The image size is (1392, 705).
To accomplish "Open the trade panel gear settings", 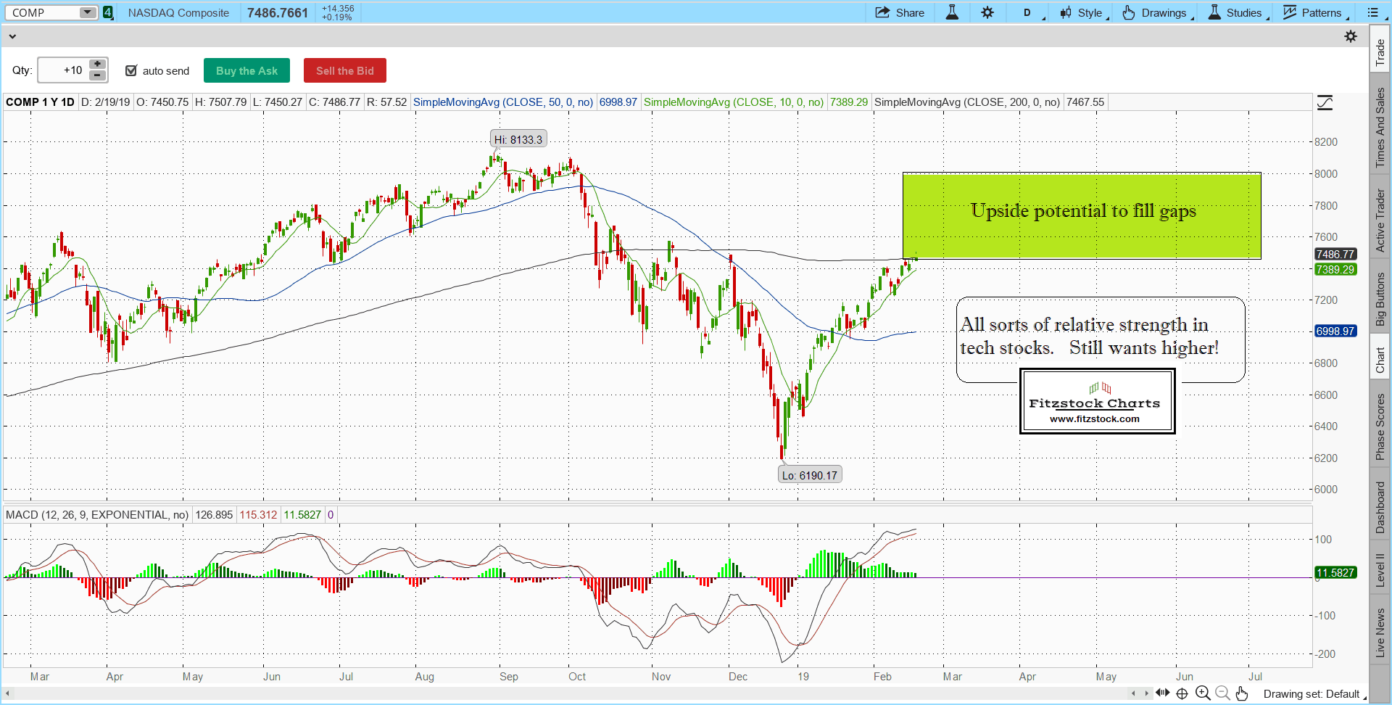I will click(x=1351, y=36).
